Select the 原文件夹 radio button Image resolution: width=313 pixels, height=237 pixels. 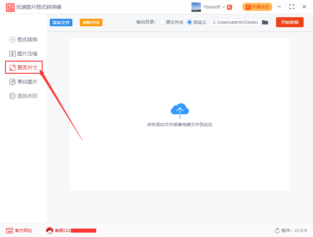(x=162, y=22)
